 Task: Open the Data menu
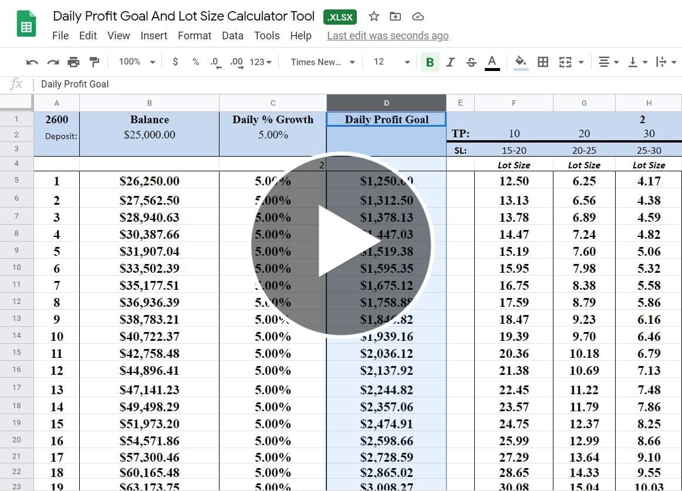pyautogui.click(x=232, y=36)
